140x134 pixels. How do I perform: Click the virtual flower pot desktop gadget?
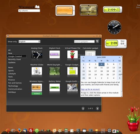(x=133, y=119)
